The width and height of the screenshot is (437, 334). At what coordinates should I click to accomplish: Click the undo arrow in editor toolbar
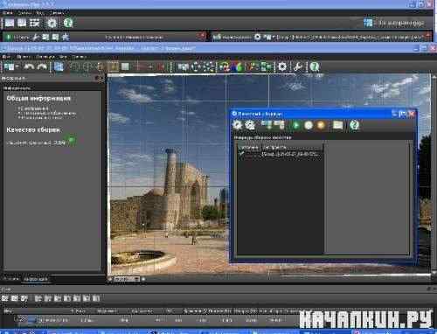point(29,66)
